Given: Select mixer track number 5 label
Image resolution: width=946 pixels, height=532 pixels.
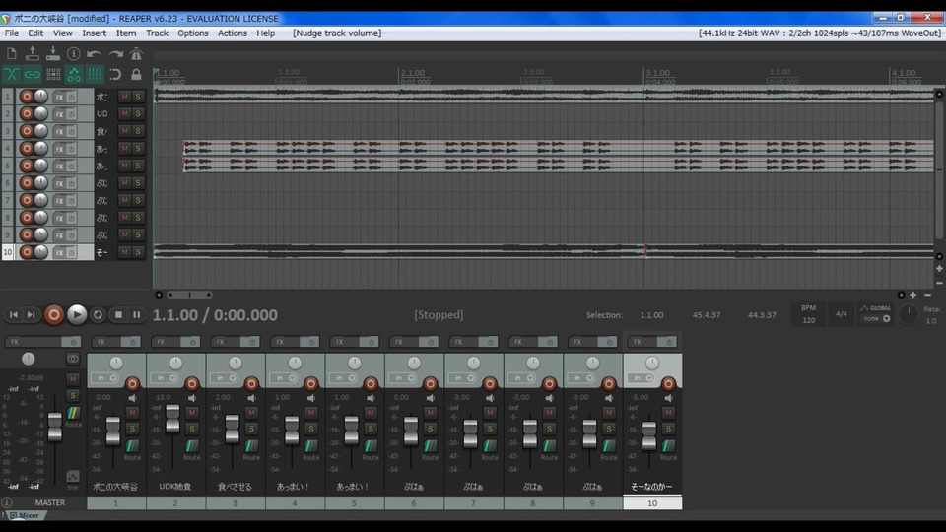Looking at the screenshot, I should click(x=354, y=503).
